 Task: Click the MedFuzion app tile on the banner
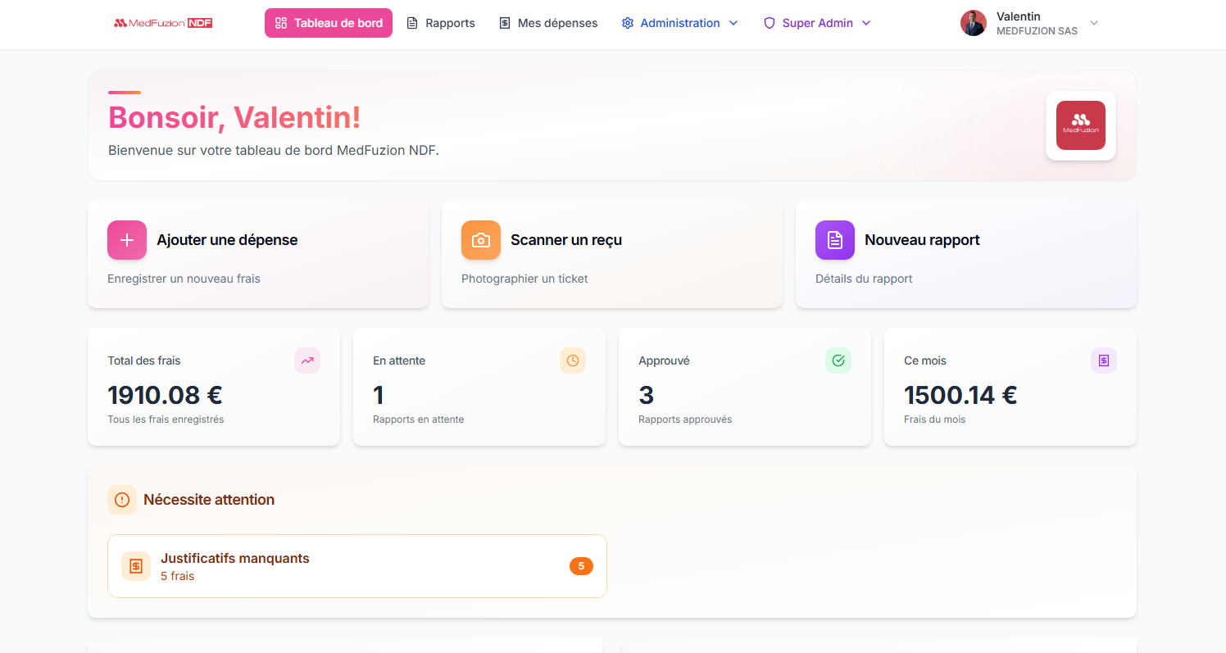click(1080, 125)
